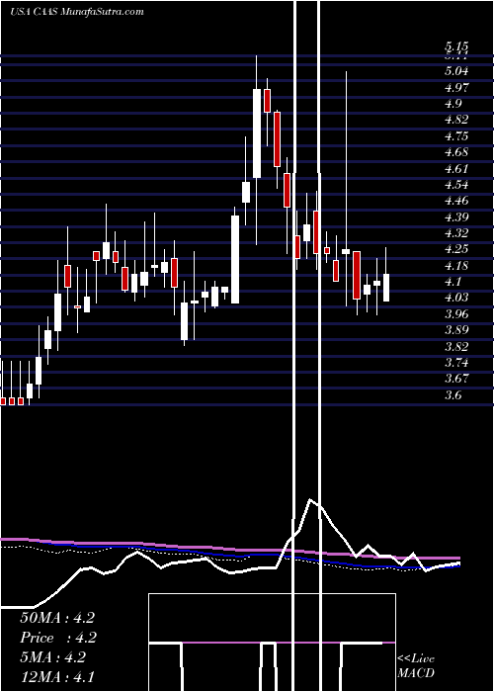The width and height of the screenshot is (494, 692).
Task: Select the 3.89 price label
Action: click(x=456, y=329)
